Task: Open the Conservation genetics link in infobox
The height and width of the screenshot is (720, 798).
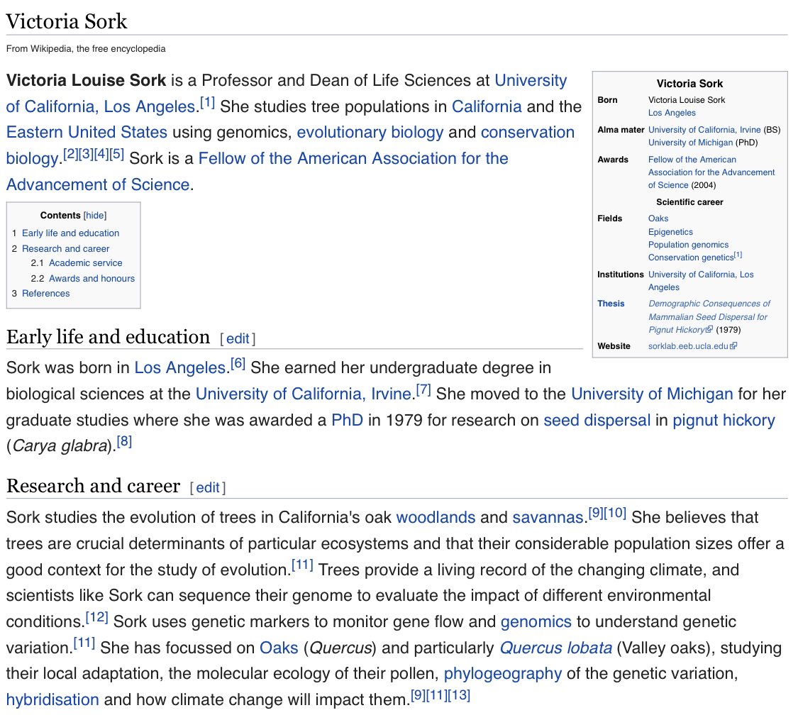Action: (691, 257)
